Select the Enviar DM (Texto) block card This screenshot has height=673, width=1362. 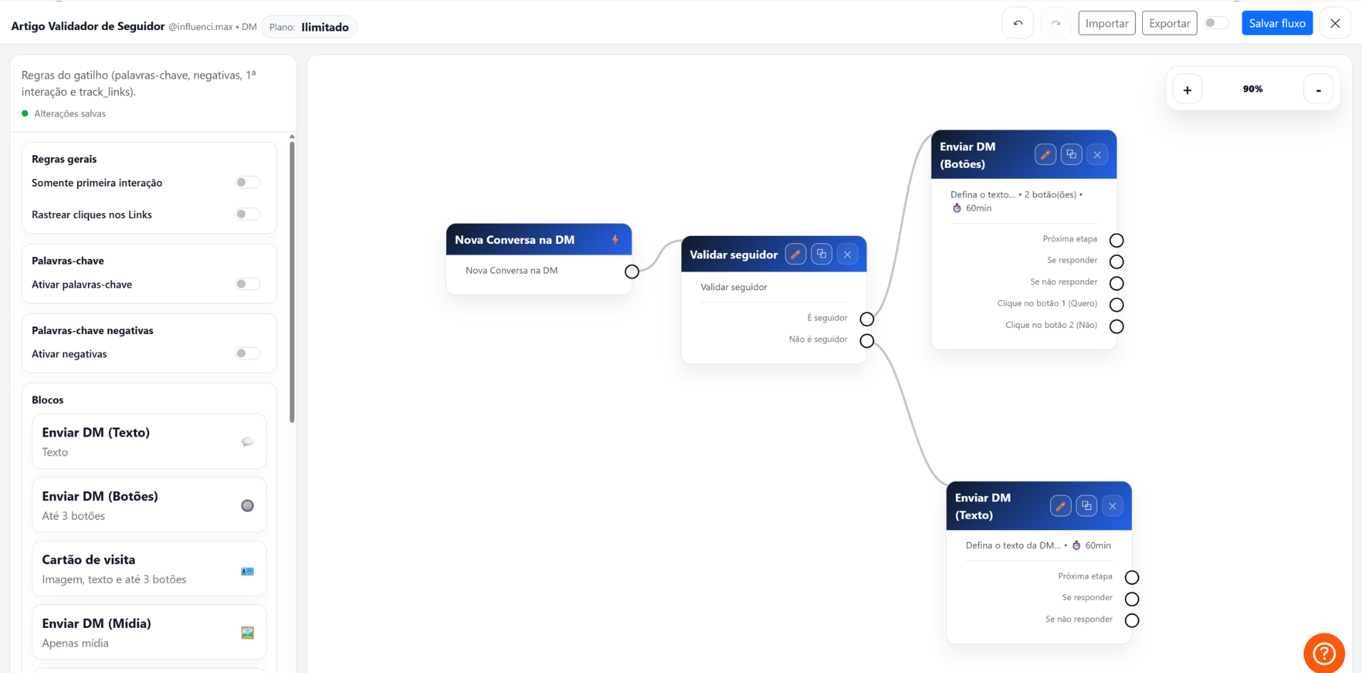coord(149,441)
